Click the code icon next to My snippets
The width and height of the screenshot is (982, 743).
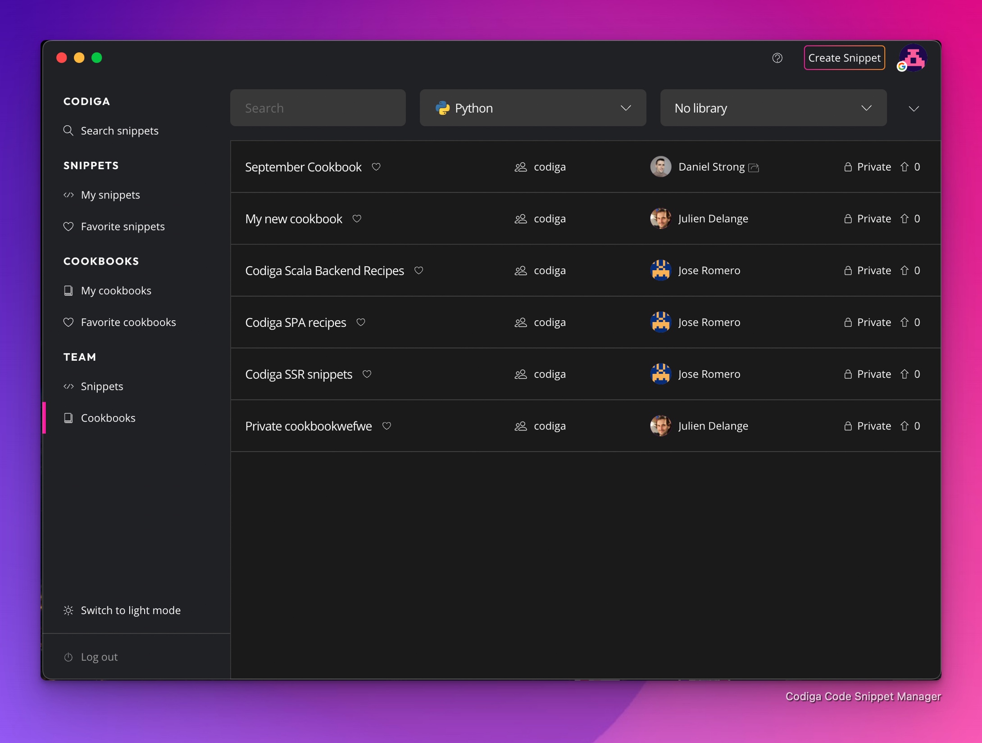click(68, 195)
